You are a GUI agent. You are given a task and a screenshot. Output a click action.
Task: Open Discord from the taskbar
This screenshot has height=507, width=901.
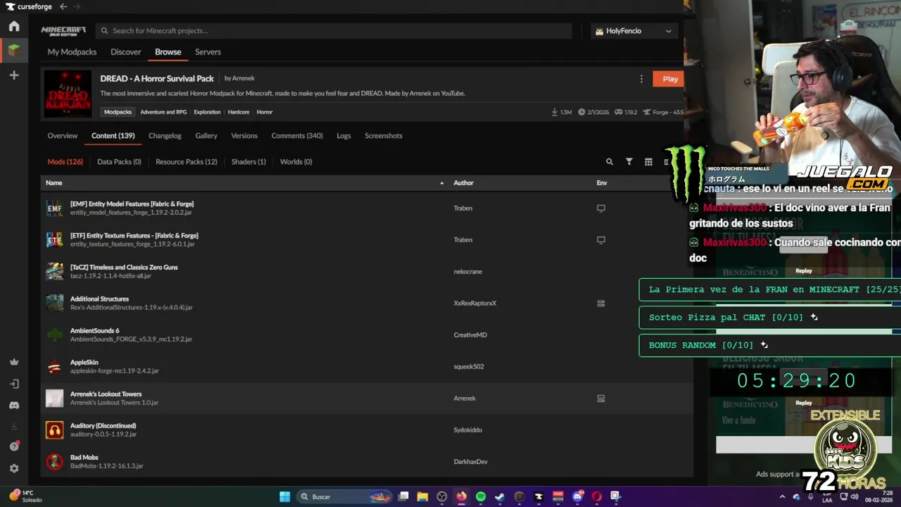pyautogui.click(x=578, y=496)
